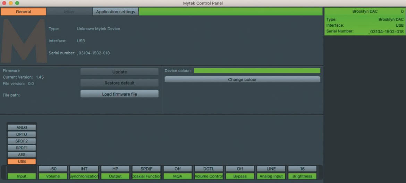
Task: Open the Mixer tab
Action: coord(69,12)
